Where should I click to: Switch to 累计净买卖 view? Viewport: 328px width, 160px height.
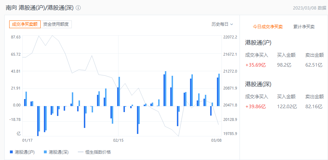point(304,27)
